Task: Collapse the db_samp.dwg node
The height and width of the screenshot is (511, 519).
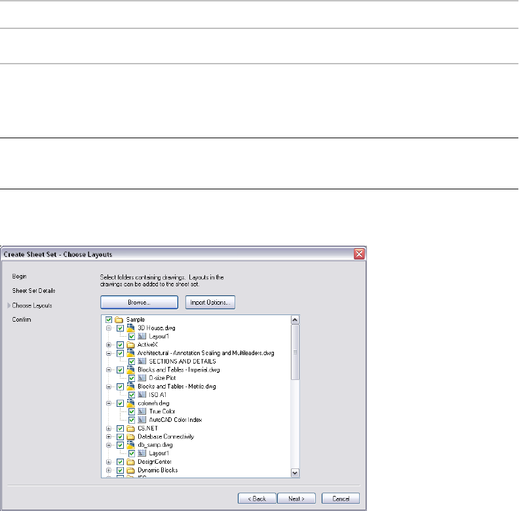Action: [x=109, y=445]
